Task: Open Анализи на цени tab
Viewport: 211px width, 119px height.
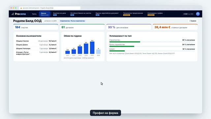Action: click(x=59, y=14)
